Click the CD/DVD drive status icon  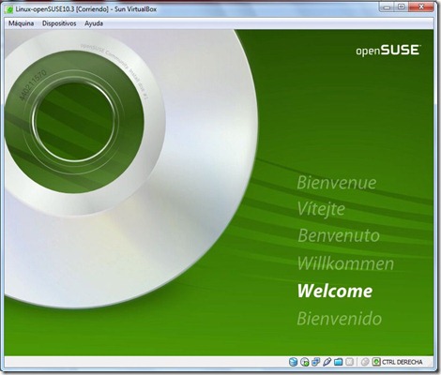[x=304, y=362]
